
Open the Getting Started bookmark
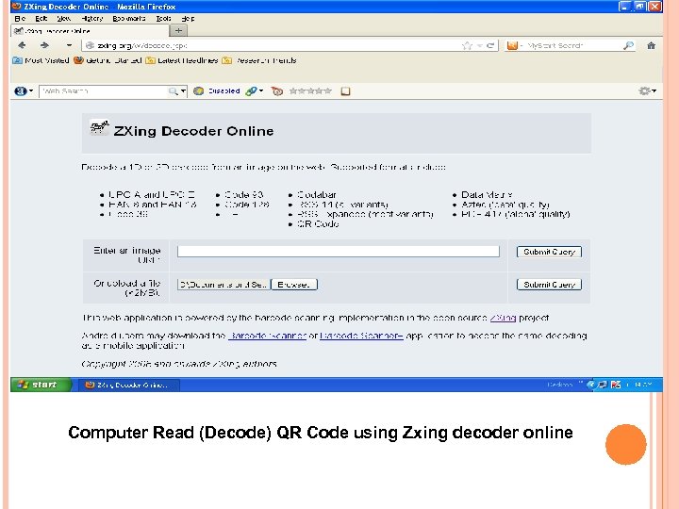point(108,60)
